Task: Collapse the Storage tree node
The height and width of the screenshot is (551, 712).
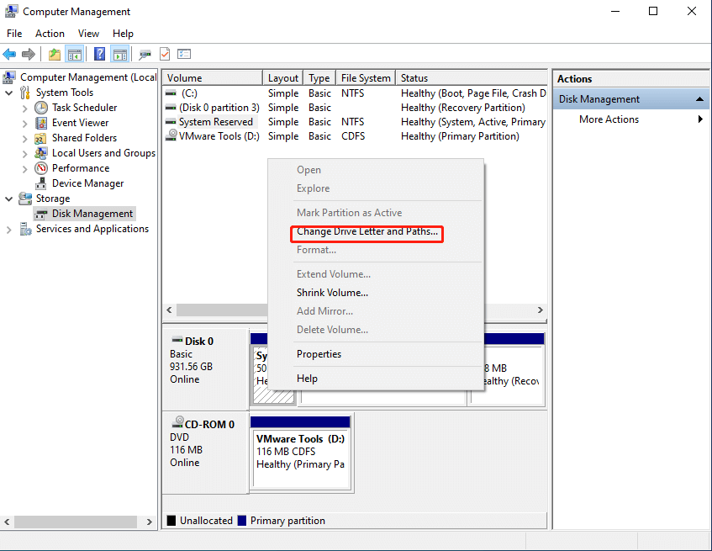Action: (9, 199)
